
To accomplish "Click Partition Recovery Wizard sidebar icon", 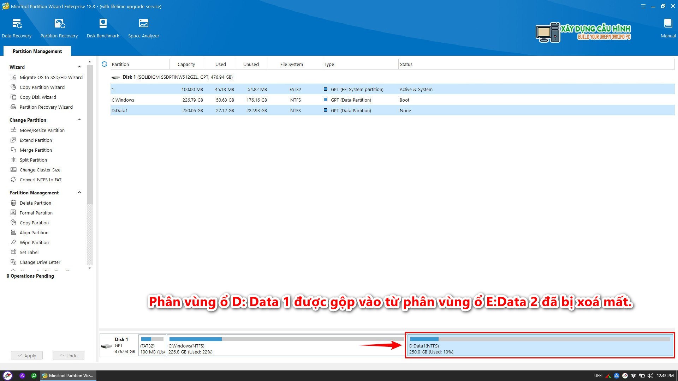I will click(x=13, y=107).
